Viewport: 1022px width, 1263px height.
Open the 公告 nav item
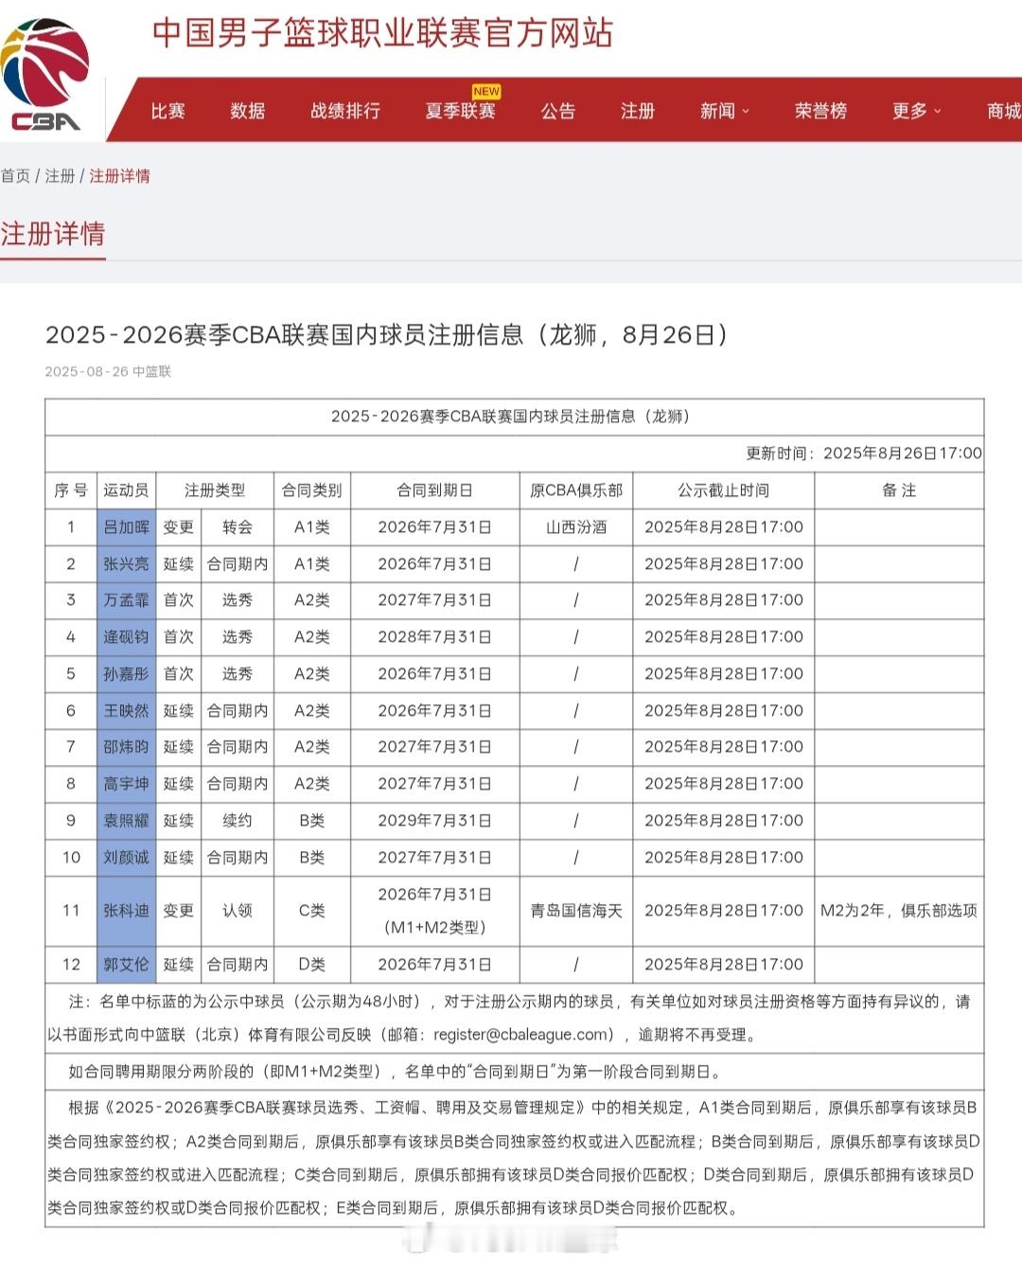pos(558,111)
